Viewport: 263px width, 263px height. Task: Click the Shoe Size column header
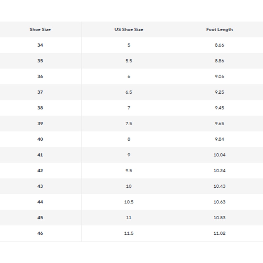[x=40, y=30]
